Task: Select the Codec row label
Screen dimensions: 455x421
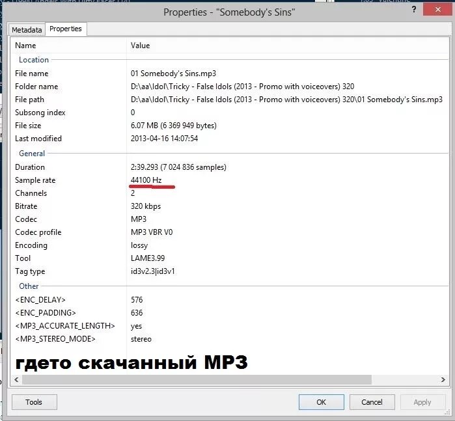Action: click(x=26, y=219)
